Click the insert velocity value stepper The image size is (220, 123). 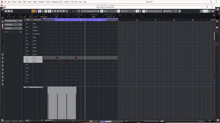pyautogui.click(x=76, y=11)
